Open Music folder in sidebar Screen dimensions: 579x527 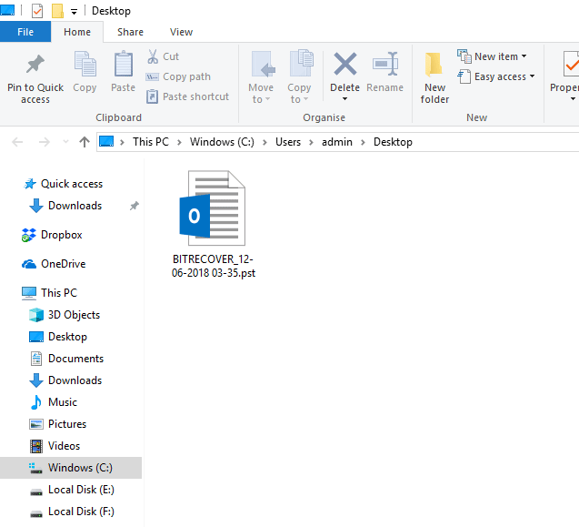[53, 402]
